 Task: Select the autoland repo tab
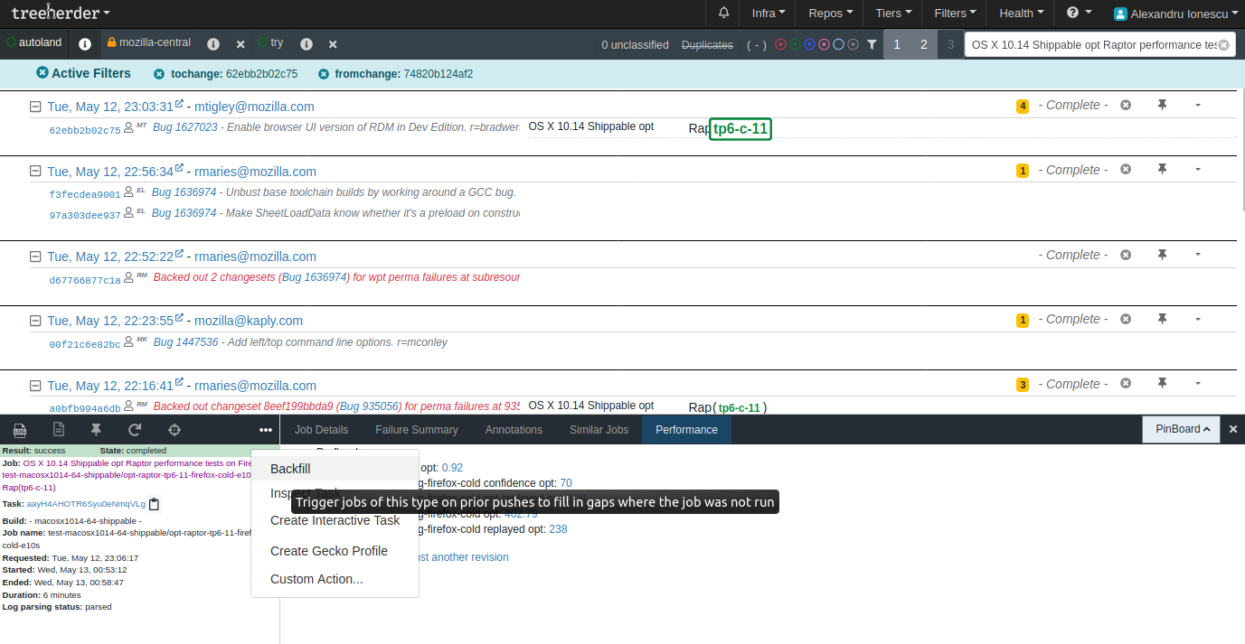[34, 42]
